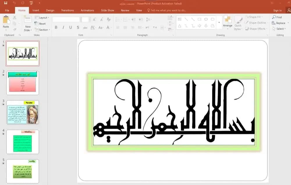Toggle Italic formatting
The width and height of the screenshot is (291, 185).
[x=63, y=27]
